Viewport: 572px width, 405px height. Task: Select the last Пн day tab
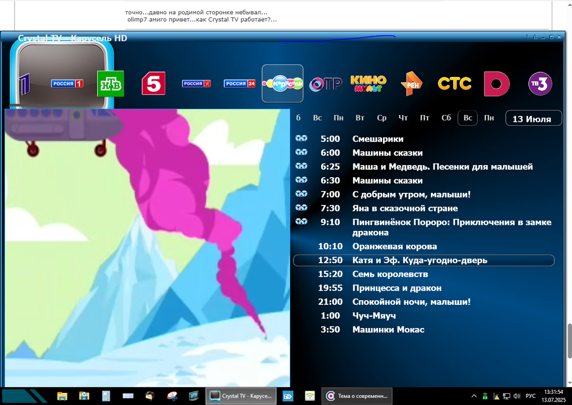point(489,118)
